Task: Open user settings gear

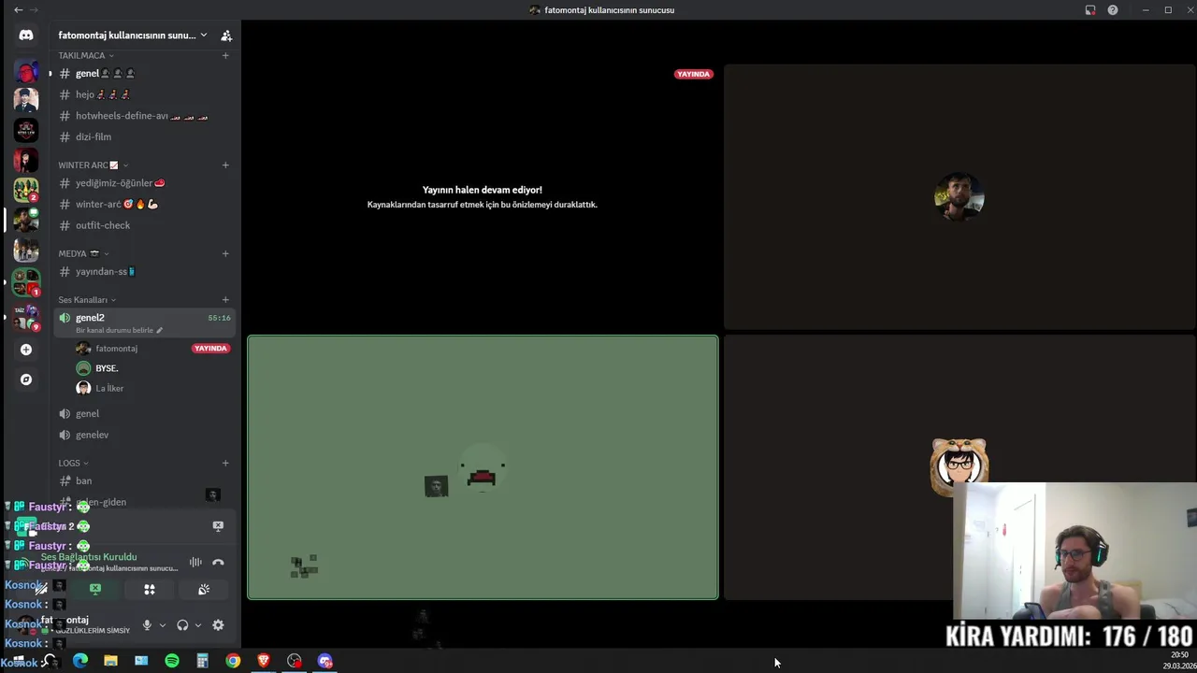Action: (x=218, y=625)
